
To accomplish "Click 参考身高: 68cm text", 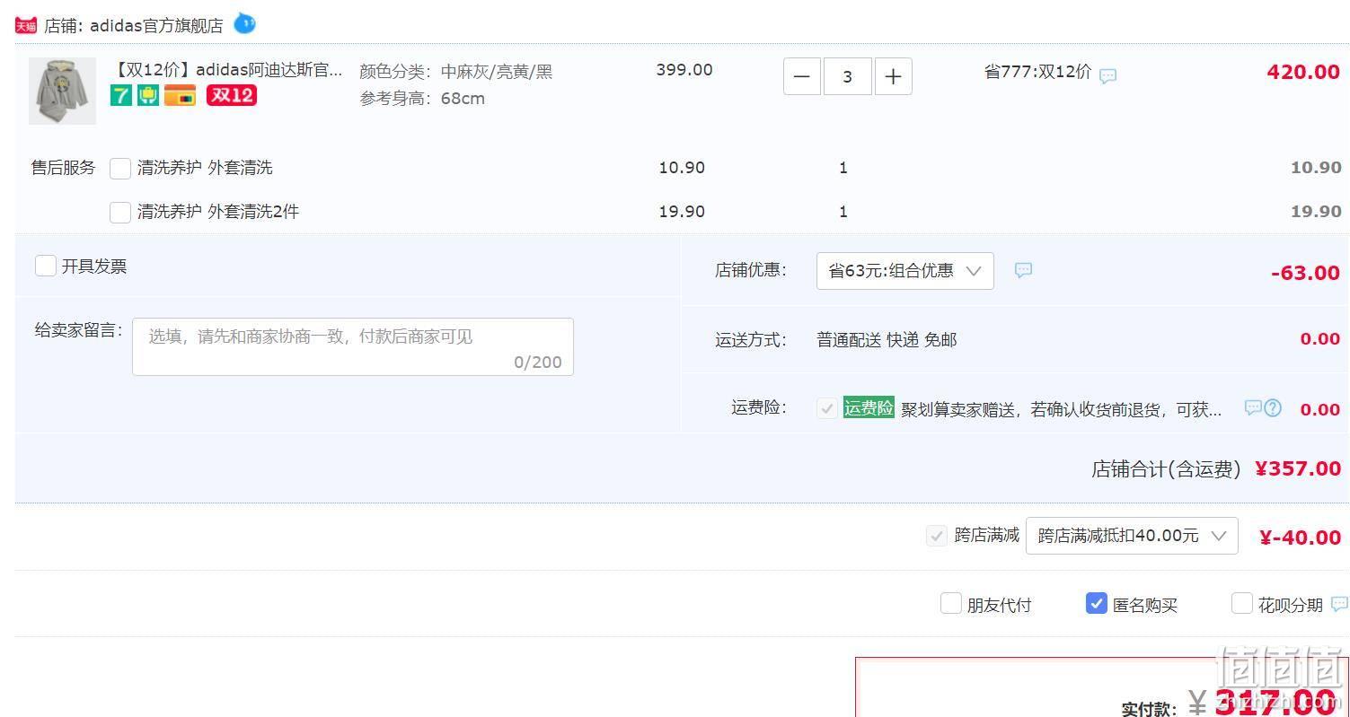I will pos(422,99).
